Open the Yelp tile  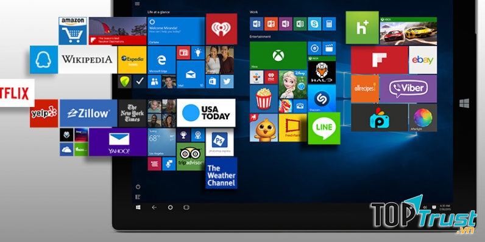[44, 113]
